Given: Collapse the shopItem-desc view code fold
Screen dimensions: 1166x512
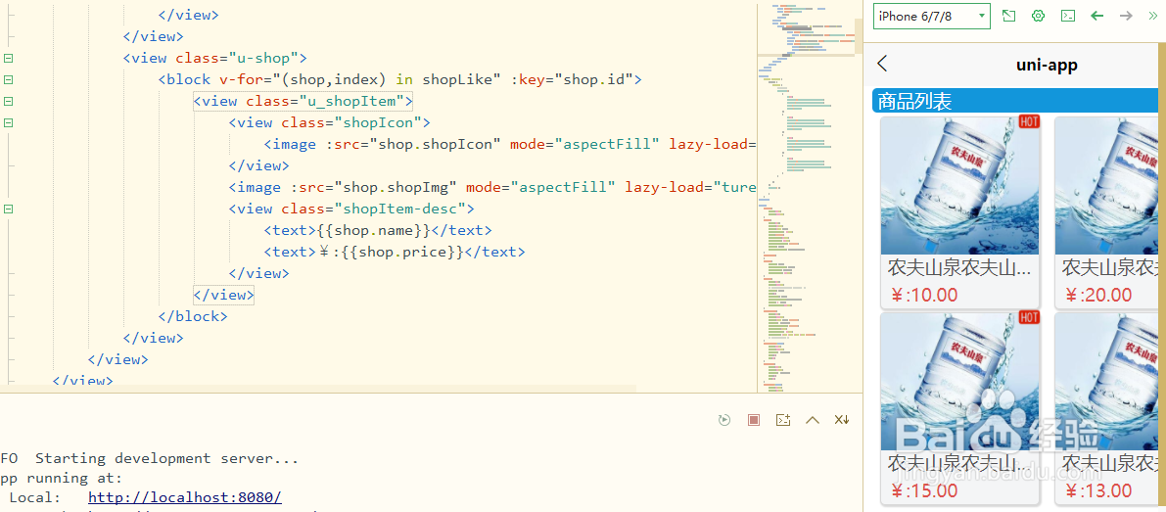Looking at the screenshot, I should point(8,209).
